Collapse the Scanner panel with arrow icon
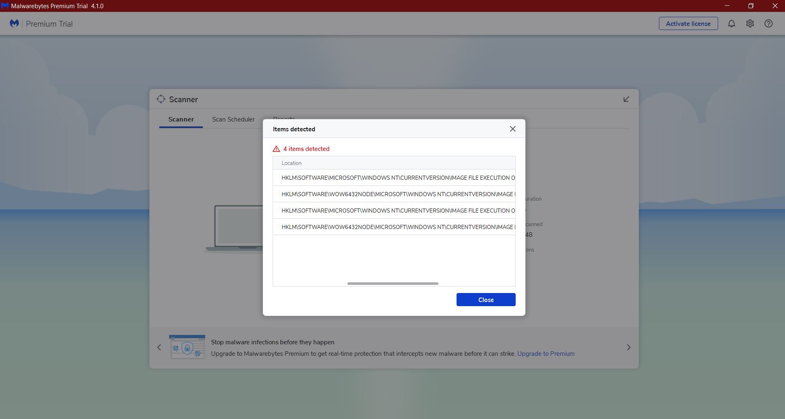The image size is (785, 419). pyautogui.click(x=626, y=99)
